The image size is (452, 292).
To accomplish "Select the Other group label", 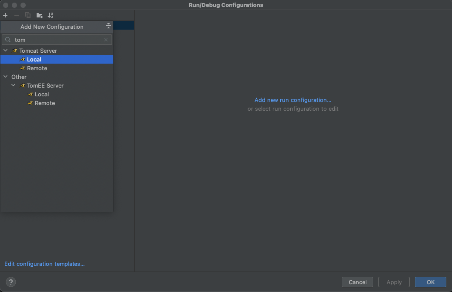I will [x=19, y=77].
